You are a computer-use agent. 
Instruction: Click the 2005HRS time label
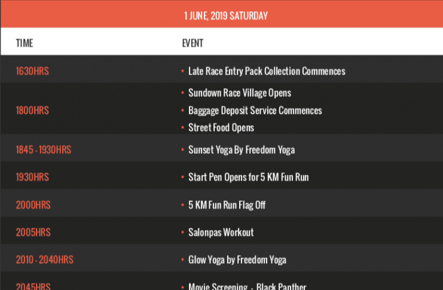click(33, 233)
